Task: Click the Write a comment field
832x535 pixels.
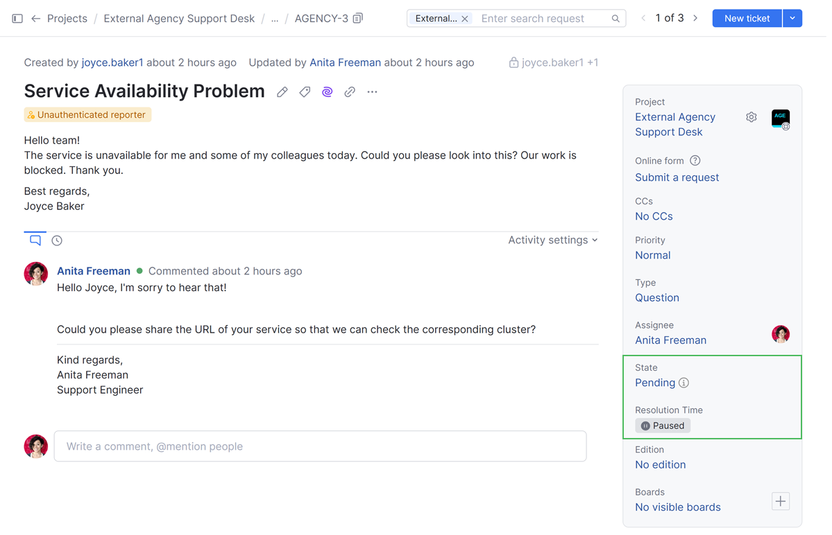Action: pos(320,446)
